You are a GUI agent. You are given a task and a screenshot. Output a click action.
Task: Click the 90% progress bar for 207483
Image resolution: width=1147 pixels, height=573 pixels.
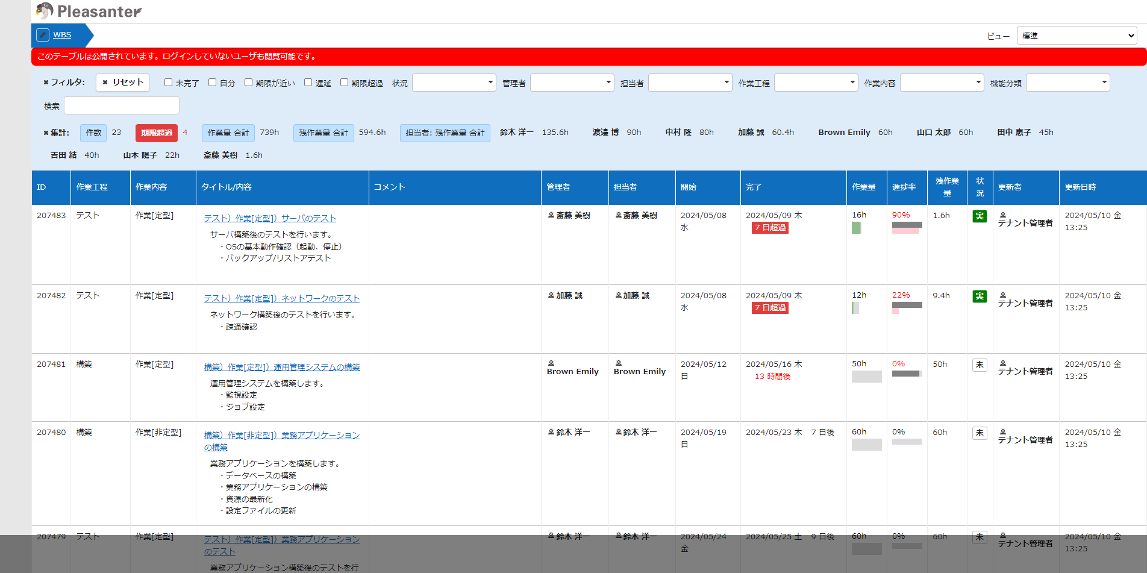coord(907,228)
